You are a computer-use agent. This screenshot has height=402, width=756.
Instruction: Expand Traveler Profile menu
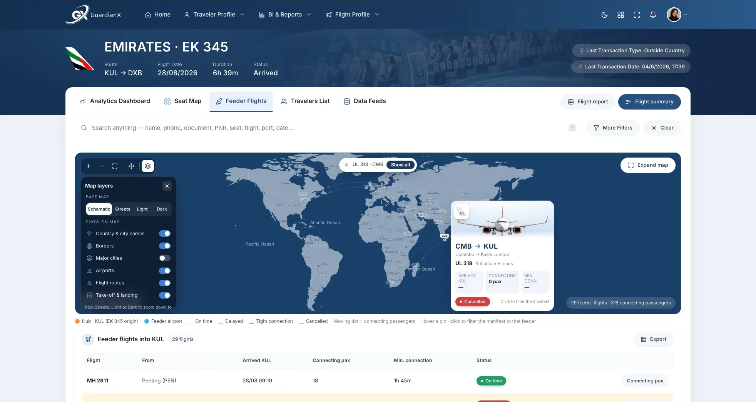coord(214,15)
